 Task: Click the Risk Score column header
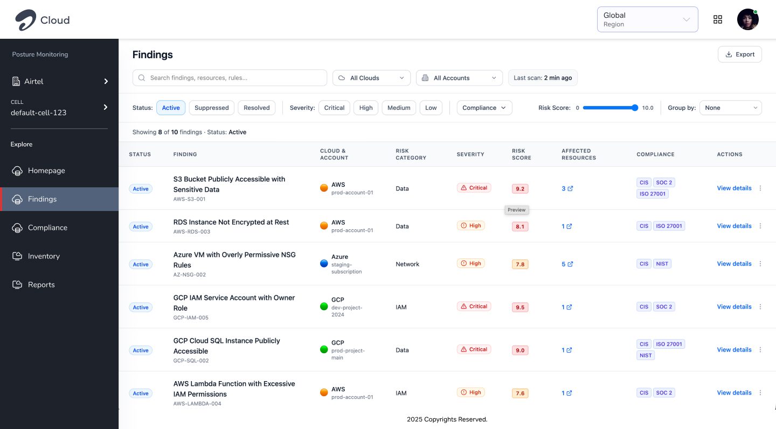pos(522,154)
